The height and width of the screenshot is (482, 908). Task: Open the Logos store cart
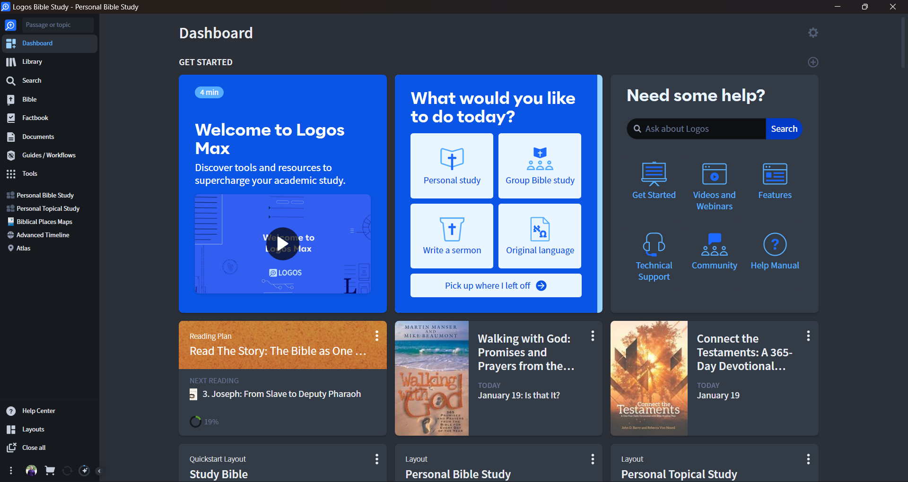(x=49, y=470)
